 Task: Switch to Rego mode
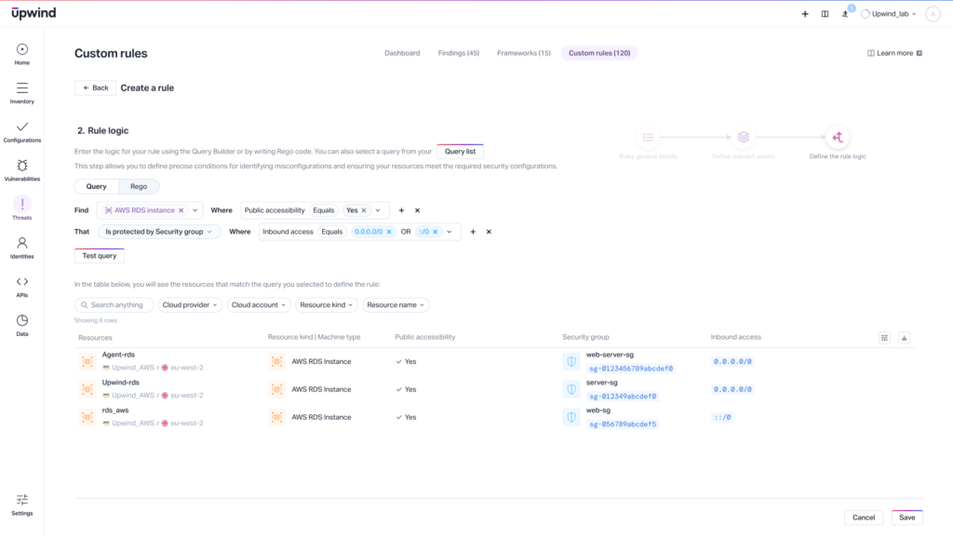pyautogui.click(x=139, y=186)
